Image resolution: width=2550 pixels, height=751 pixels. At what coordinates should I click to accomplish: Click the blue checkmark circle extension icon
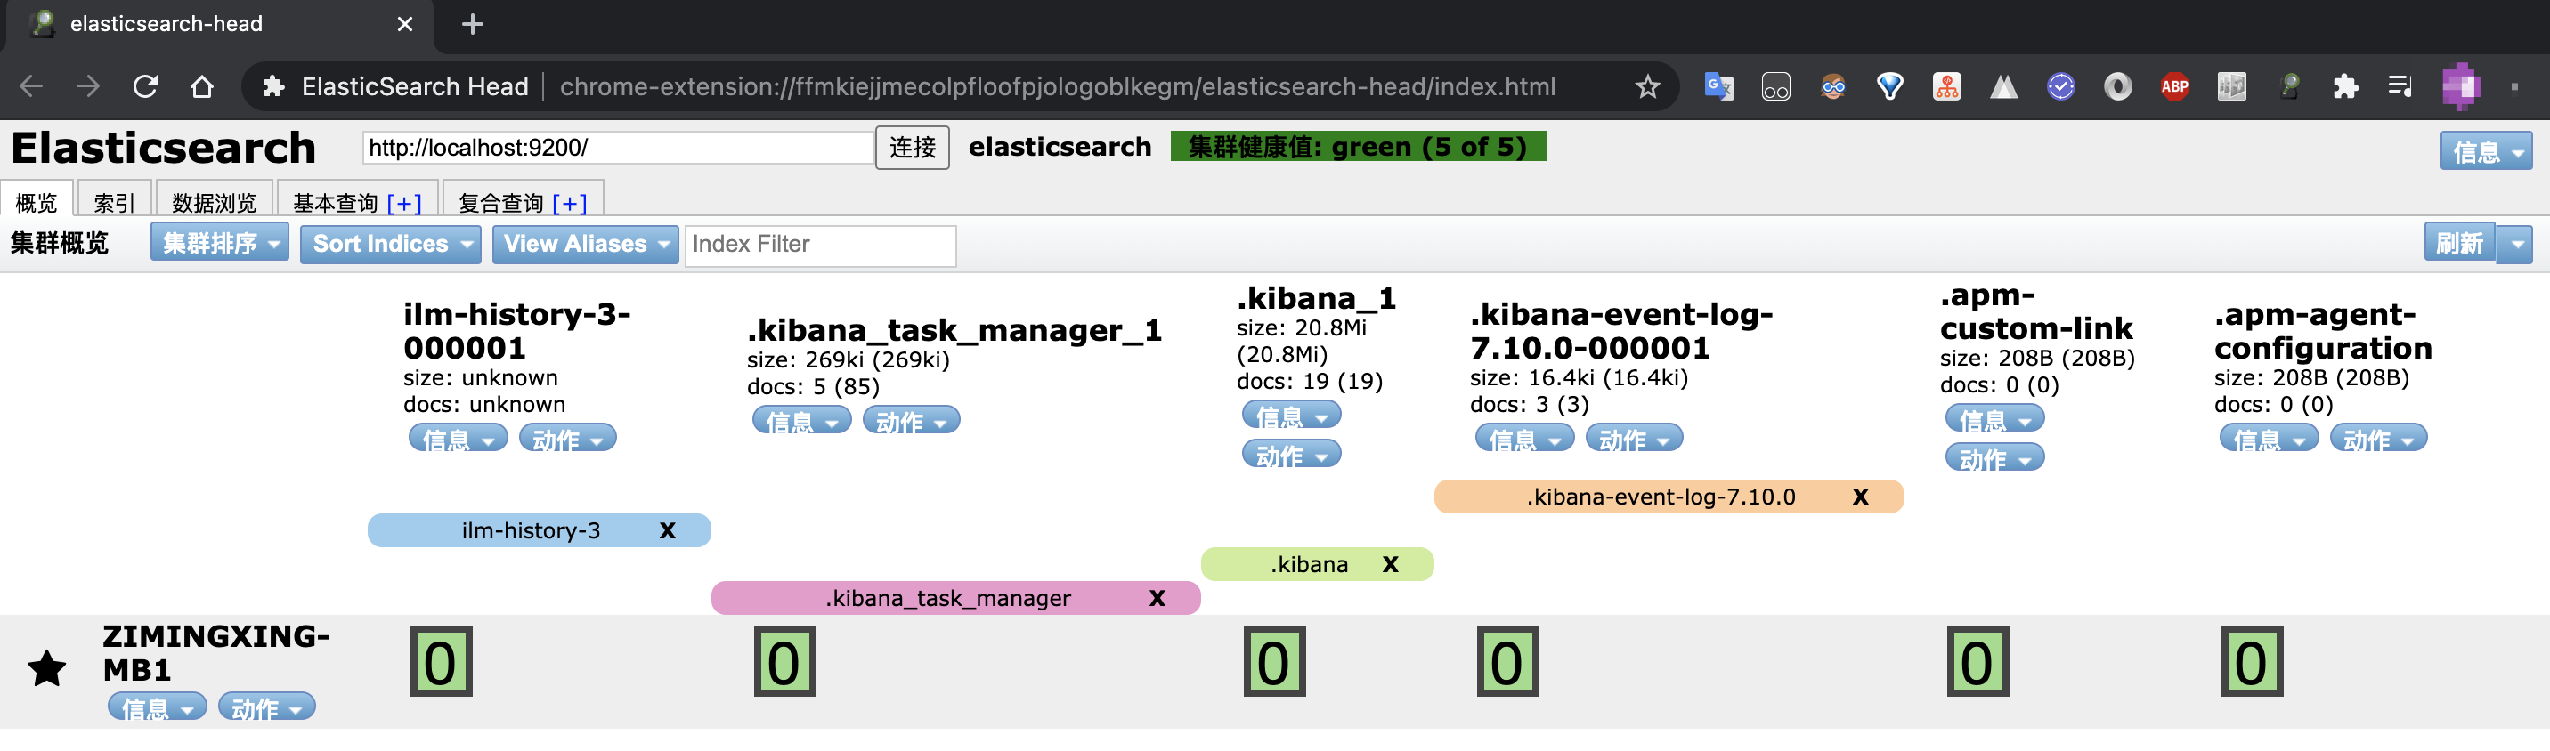pos(2060,86)
